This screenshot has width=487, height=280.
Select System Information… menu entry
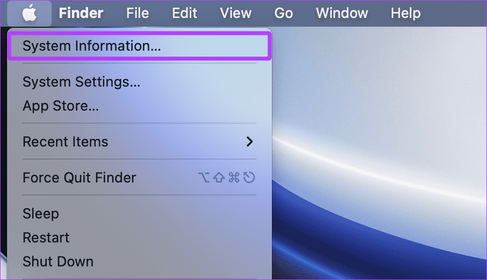tap(139, 46)
